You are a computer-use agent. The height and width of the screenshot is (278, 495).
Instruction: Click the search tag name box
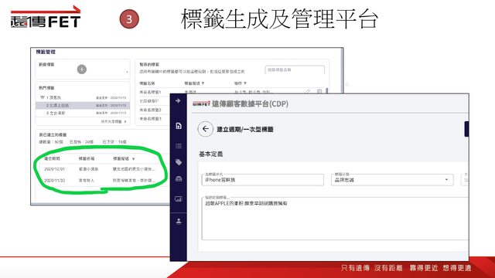tap(295, 70)
